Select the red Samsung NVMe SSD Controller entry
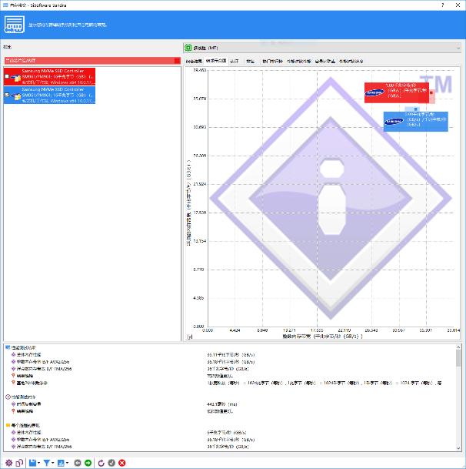466x469 pixels. (49, 76)
